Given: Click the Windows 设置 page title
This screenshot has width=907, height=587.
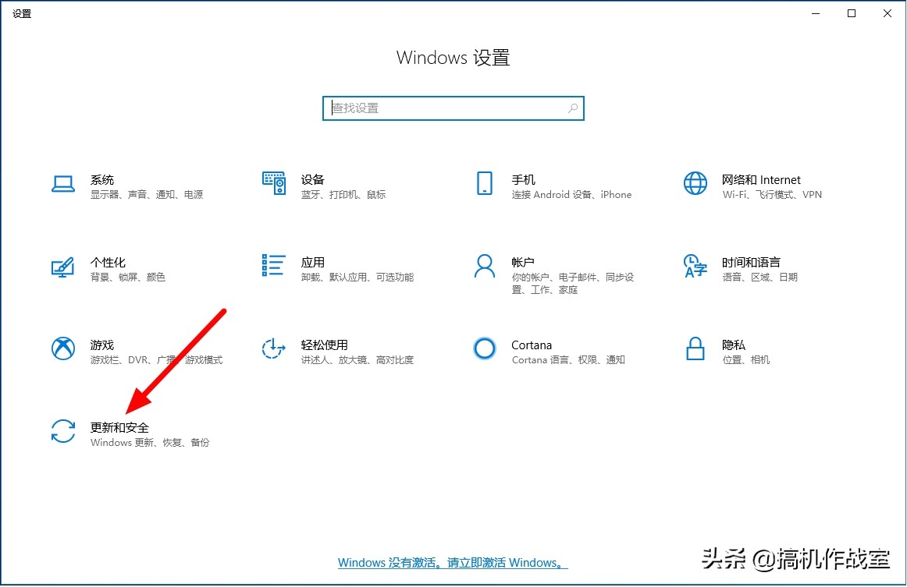Looking at the screenshot, I should click(453, 57).
